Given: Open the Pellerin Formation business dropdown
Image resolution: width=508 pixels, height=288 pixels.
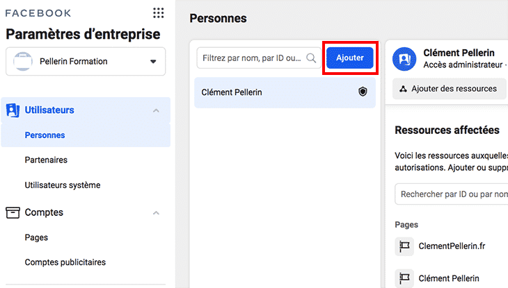Looking at the screenshot, I should tap(153, 62).
